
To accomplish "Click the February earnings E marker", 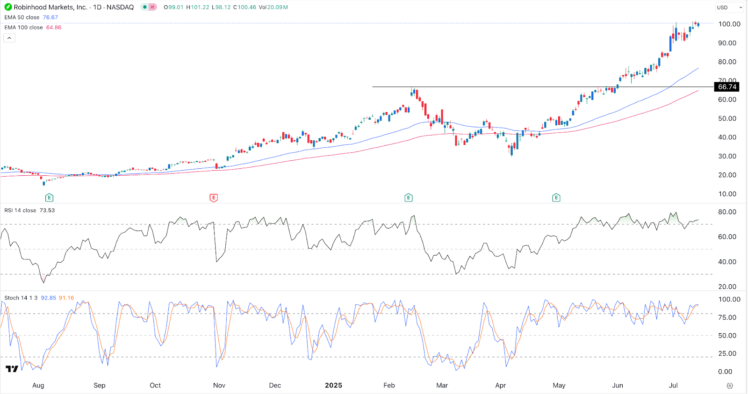I will pos(409,198).
